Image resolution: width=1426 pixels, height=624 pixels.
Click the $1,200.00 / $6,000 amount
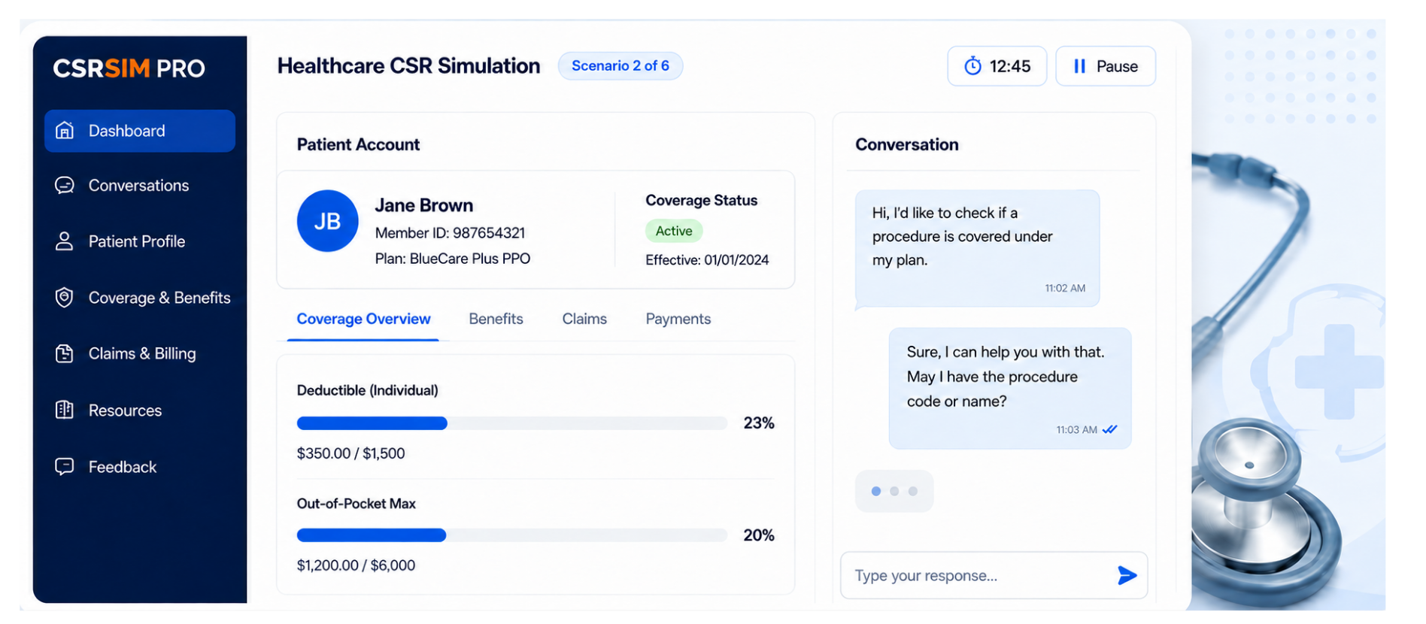(356, 565)
